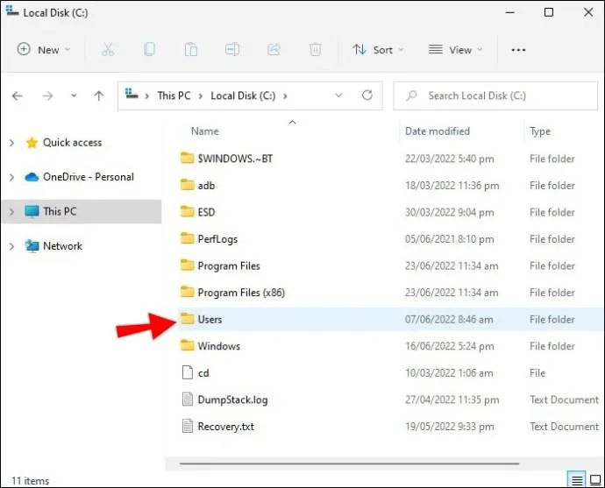Image resolution: width=605 pixels, height=488 pixels.
Task: Expand the address bar history dropdown
Action: point(338,95)
